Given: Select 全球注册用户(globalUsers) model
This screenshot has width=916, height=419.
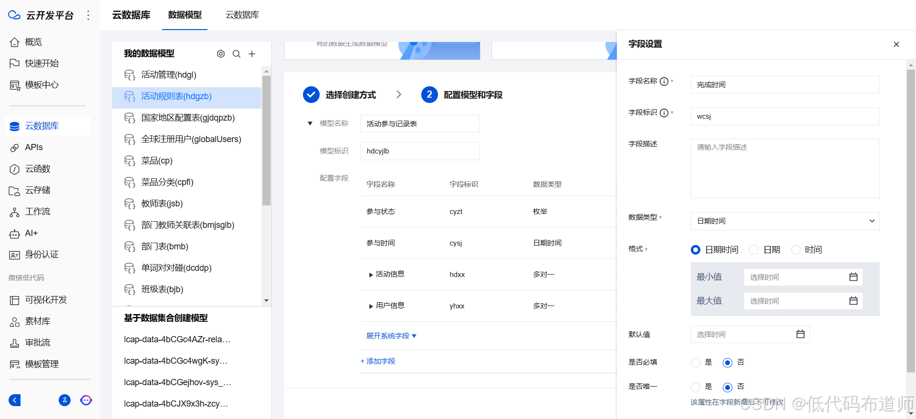Looking at the screenshot, I should point(187,139).
